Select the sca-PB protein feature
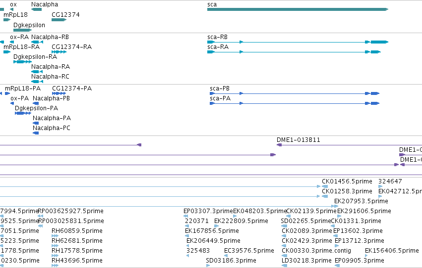Screen dimensions: 422x268 pos(295,93)
